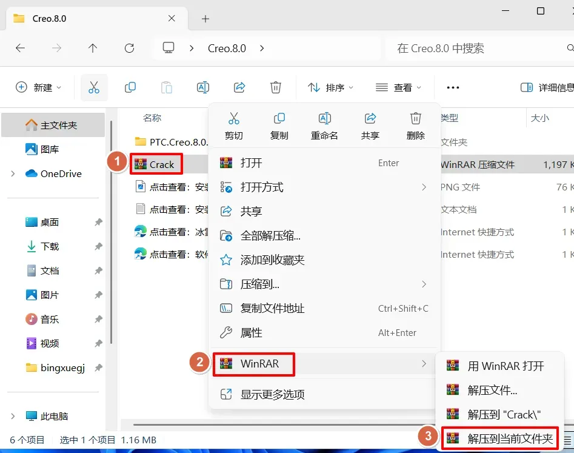This screenshot has height=453, width=574.
Task: Choose 解压到当前文件夹 in submenu
Action: pos(500,438)
